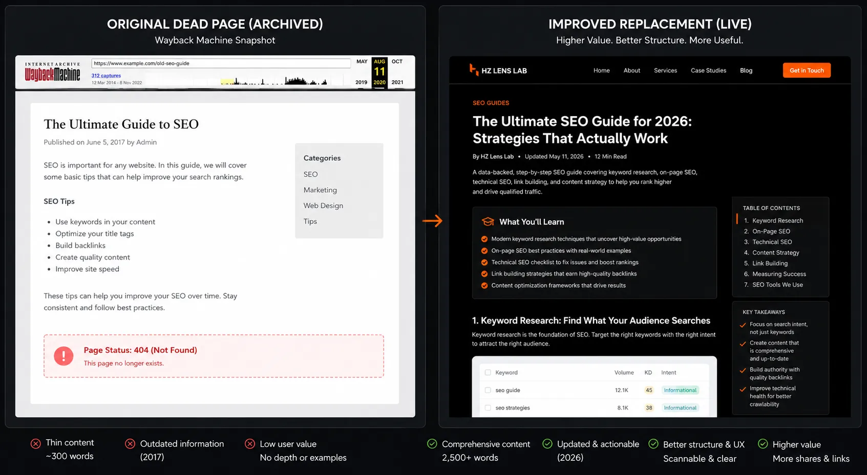This screenshot has height=475, width=867.
Task: Click the Informational tag in seo strategies row
Action: coord(680,408)
